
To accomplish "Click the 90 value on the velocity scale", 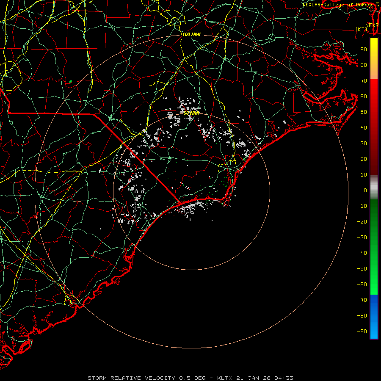I will coord(364,50).
